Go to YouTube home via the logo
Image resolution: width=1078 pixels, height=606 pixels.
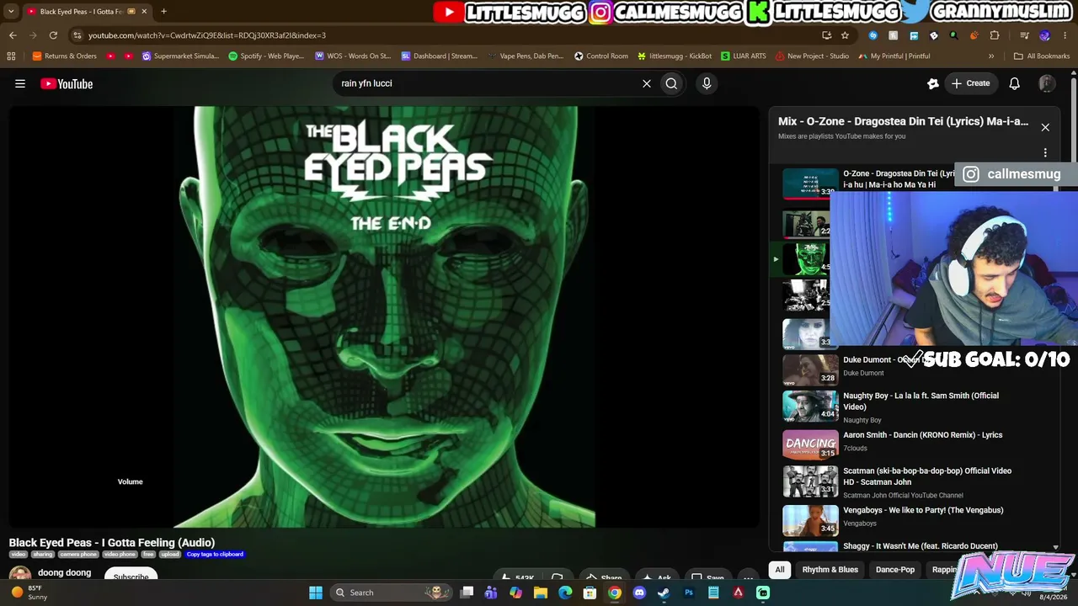click(x=67, y=83)
